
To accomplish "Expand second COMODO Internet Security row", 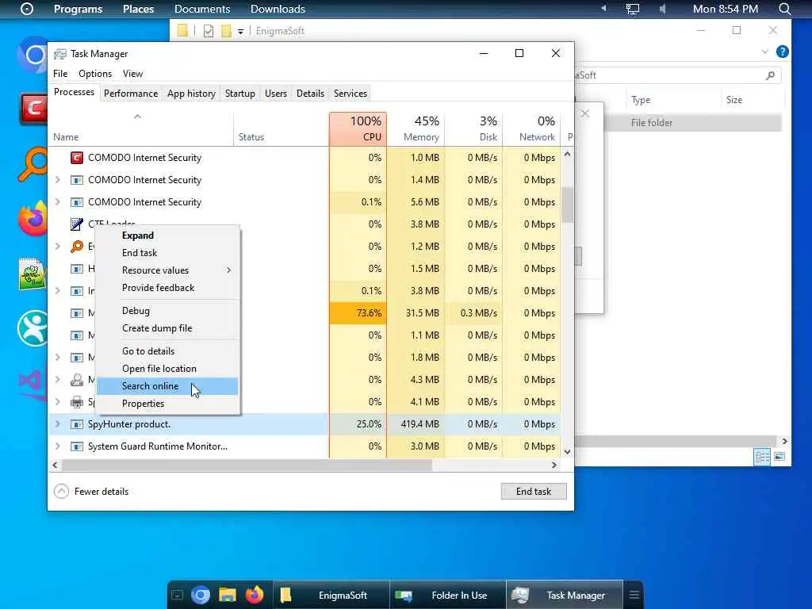I will (57, 180).
